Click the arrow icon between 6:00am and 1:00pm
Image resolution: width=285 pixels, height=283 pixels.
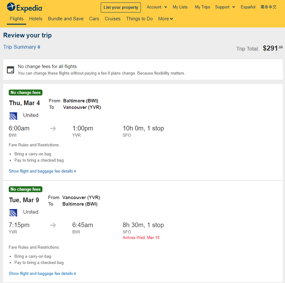coord(53,129)
